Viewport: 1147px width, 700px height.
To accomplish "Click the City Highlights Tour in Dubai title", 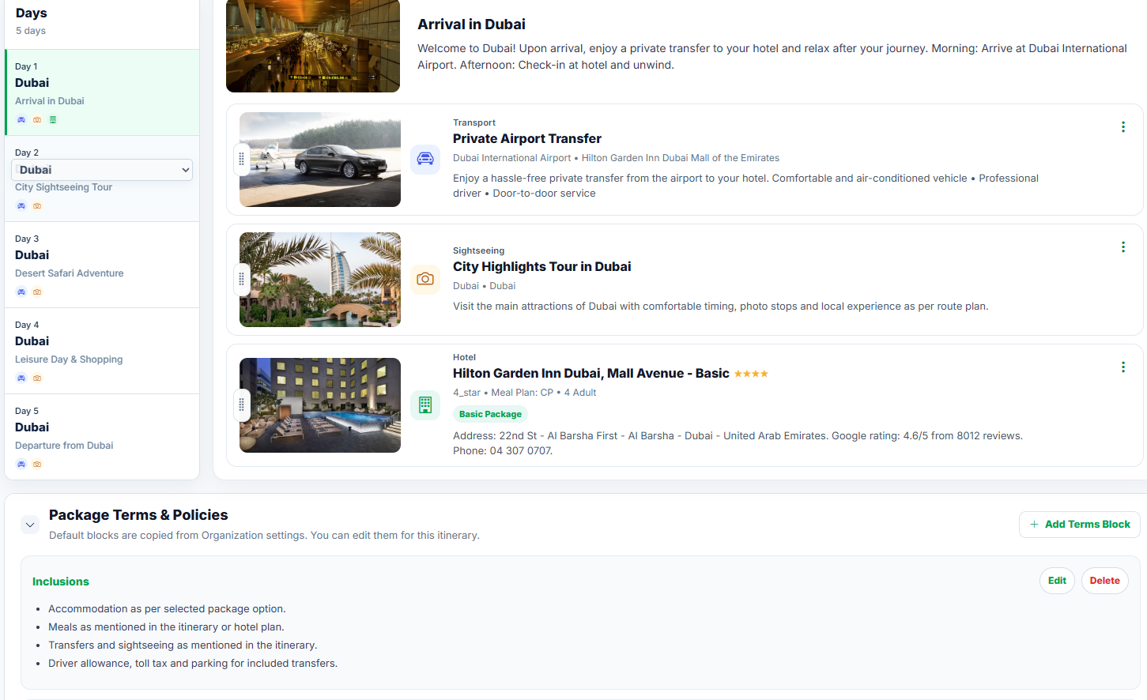I will click(x=541, y=267).
